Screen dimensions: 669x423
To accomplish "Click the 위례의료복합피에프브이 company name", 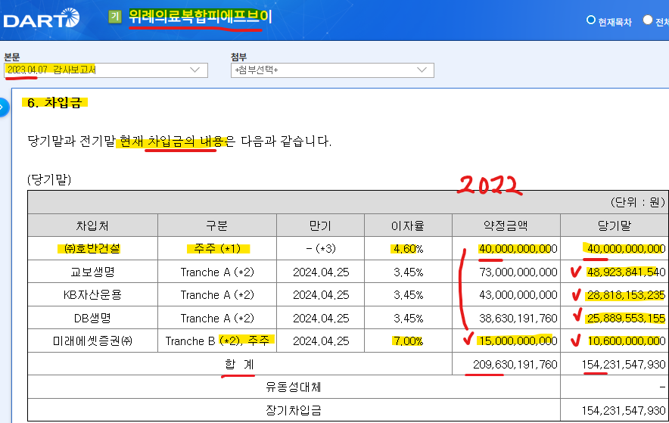I will pyautogui.click(x=198, y=16).
